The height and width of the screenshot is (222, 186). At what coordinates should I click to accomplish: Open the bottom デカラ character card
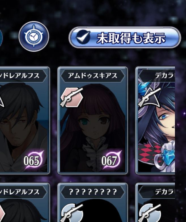coord(155,202)
